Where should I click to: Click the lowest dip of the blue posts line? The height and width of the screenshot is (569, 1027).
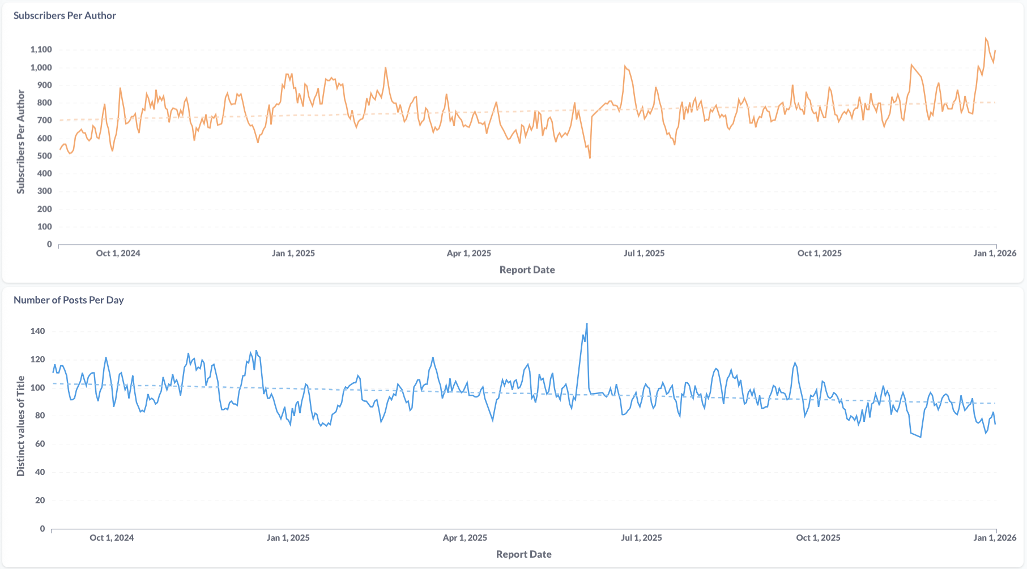coord(920,437)
